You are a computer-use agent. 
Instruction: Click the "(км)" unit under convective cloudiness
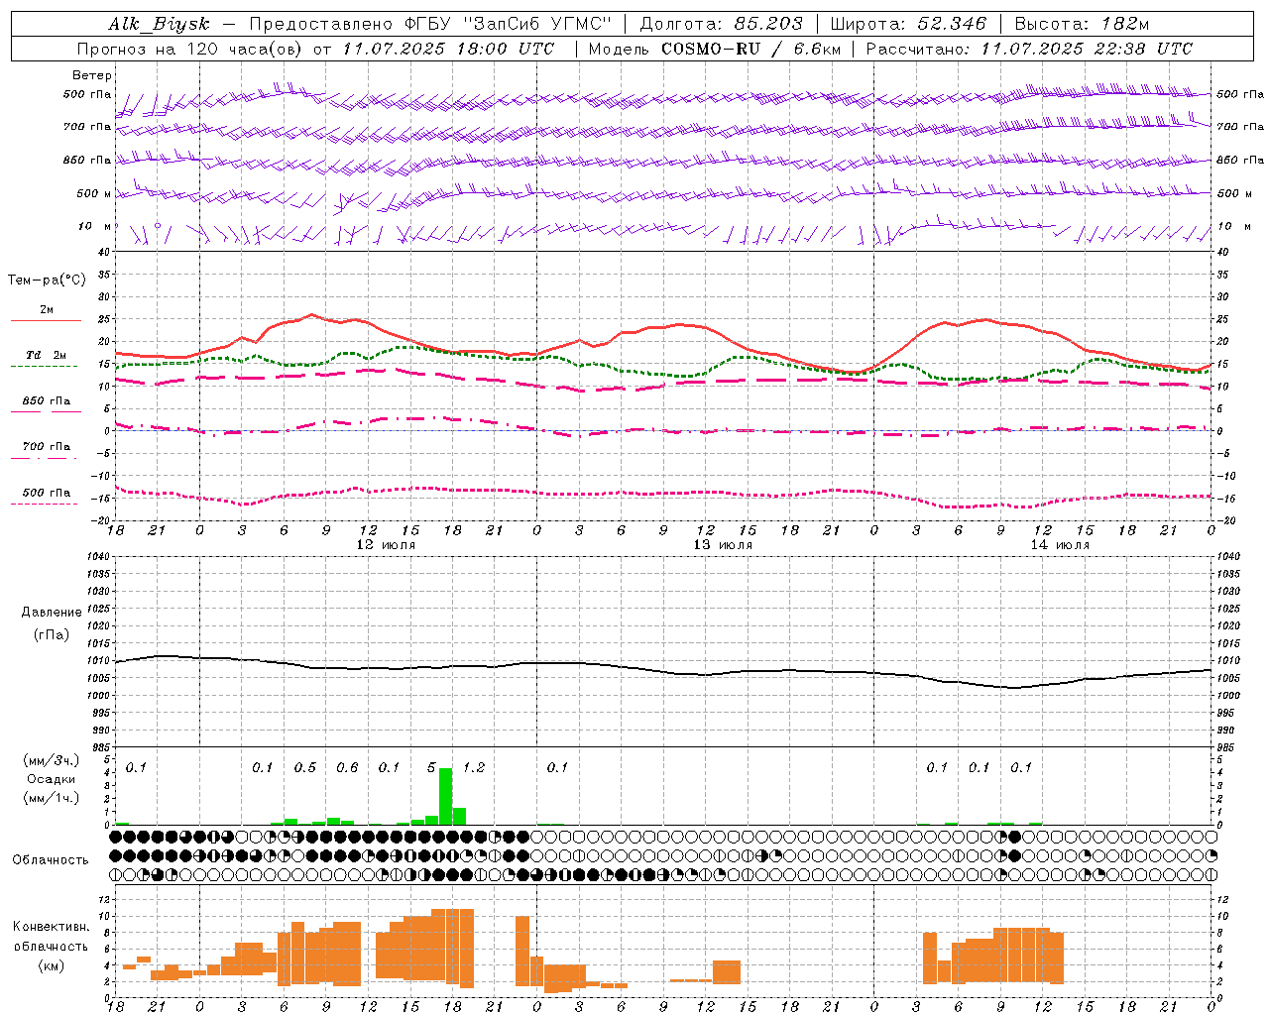click(x=52, y=965)
